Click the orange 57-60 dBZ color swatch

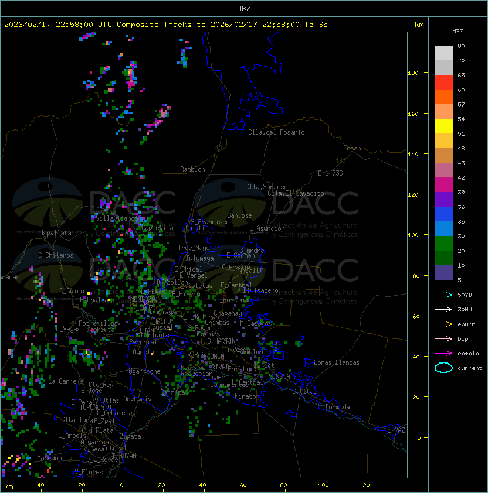tap(443, 97)
